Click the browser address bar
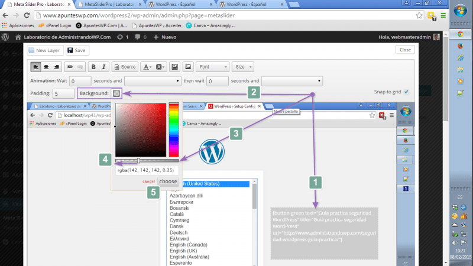This screenshot has height=266, width=473. (x=226, y=15)
